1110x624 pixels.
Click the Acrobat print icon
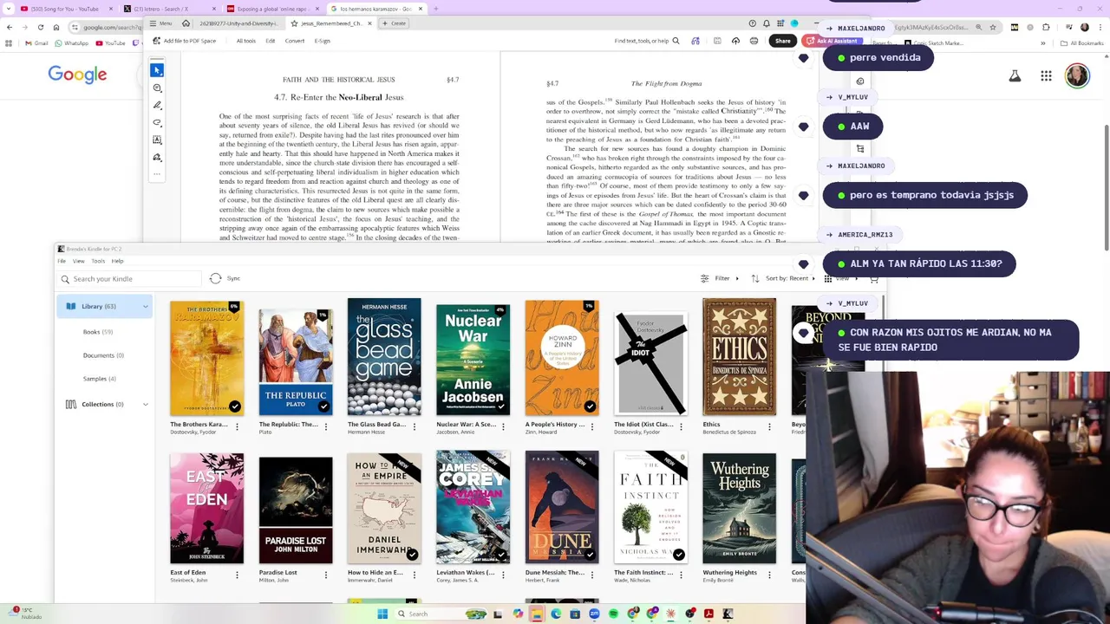754,41
